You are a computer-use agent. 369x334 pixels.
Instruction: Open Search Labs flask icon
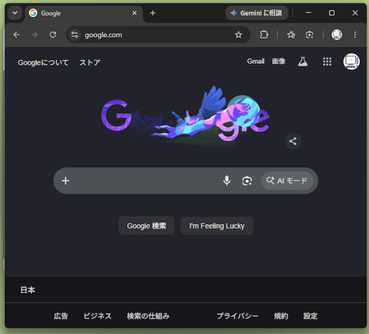point(303,62)
